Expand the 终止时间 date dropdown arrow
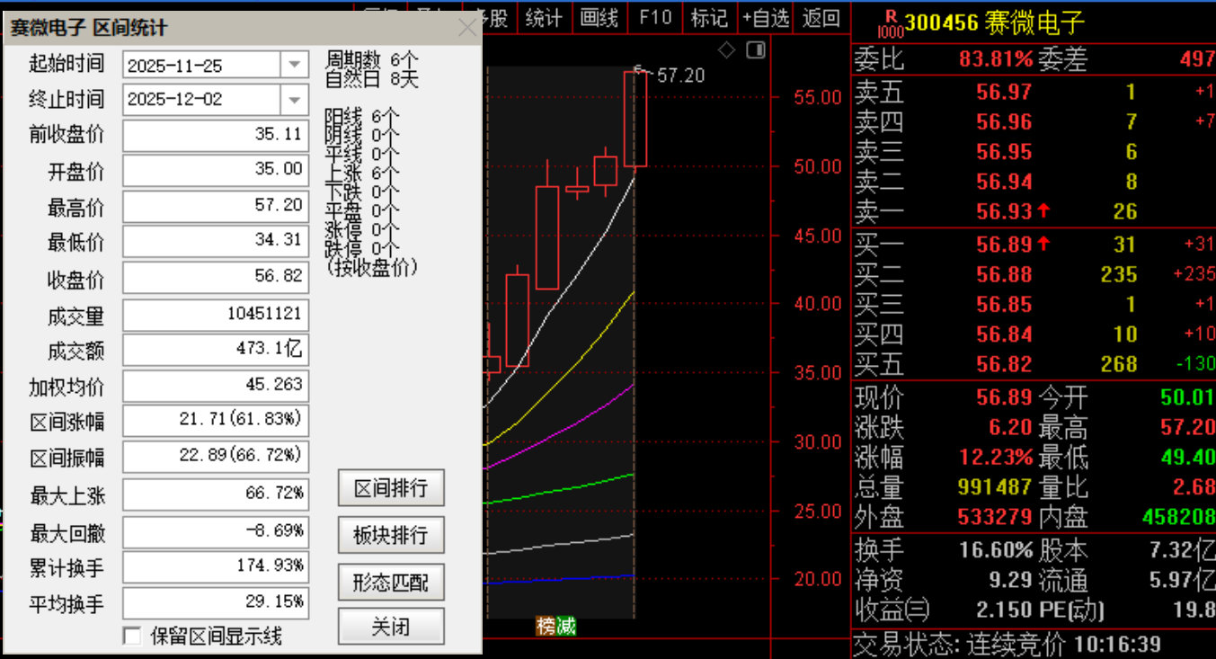Image resolution: width=1216 pixels, height=659 pixels. [x=294, y=99]
